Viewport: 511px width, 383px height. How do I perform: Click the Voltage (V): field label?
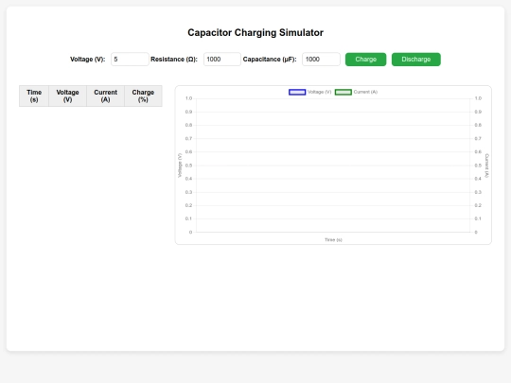coord(87,60)
